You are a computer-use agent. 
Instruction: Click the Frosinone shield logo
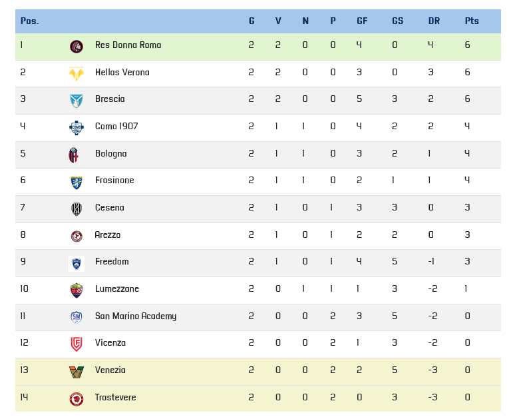pos(77,183)
